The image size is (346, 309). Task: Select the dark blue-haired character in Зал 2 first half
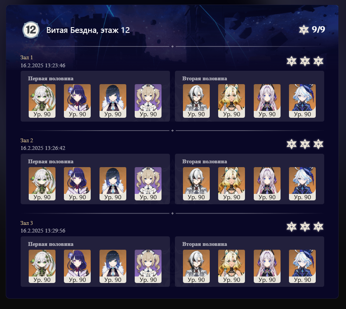click(113, 184)
